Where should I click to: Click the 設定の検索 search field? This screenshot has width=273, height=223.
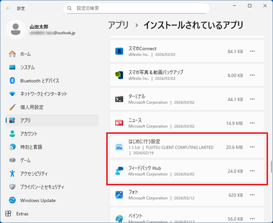[x=136, y=8]
